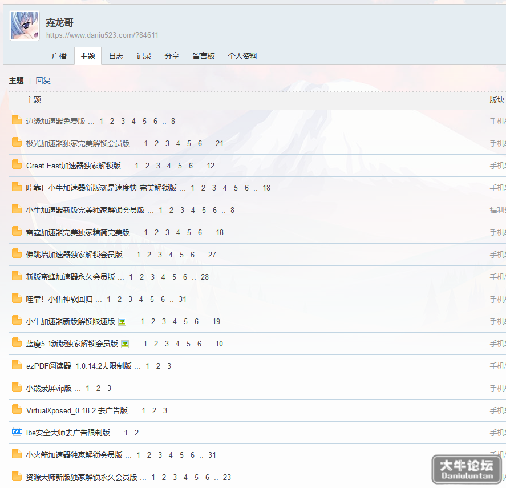
Task: Open thread VirtualXposed_0.18.2去广告版
Action: (77, 411)
